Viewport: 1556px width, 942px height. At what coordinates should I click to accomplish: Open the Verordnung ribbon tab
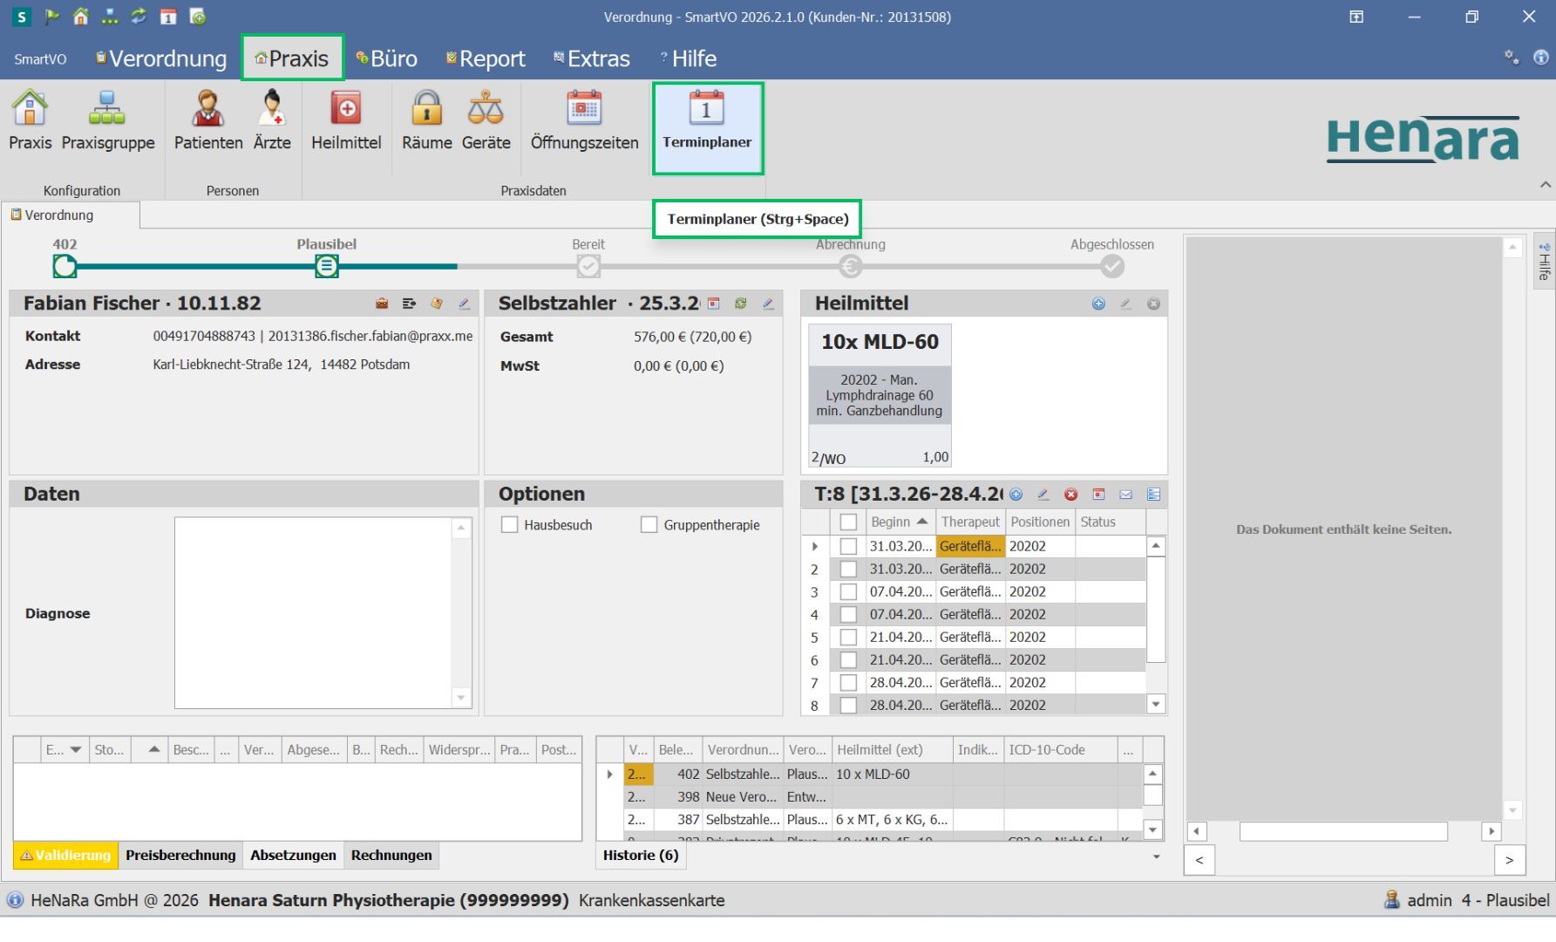pyautogui.click(x=161, y=58)
